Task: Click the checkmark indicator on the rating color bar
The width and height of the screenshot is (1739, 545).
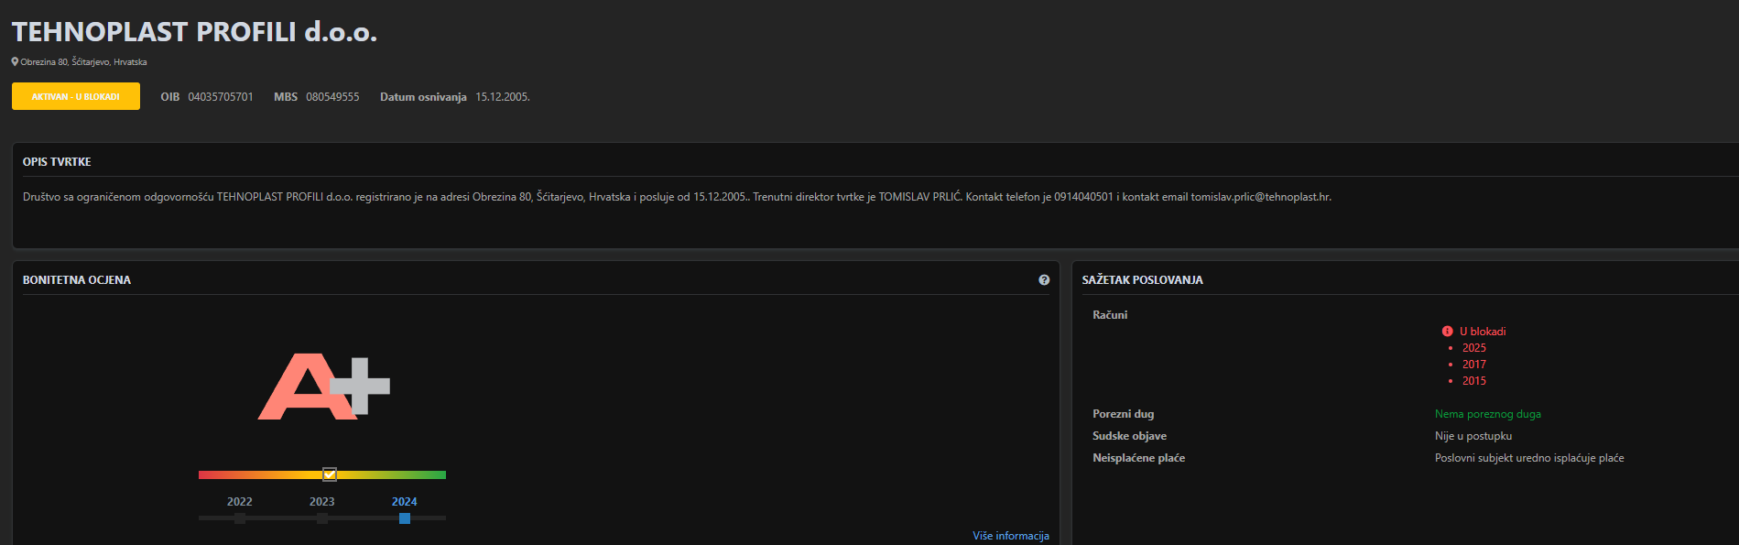Action: pos(330,474)
